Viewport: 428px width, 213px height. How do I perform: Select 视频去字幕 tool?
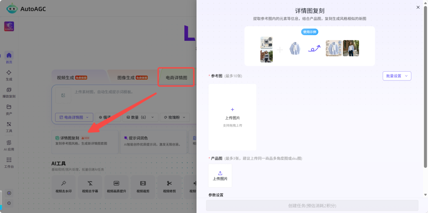(90, 187)
